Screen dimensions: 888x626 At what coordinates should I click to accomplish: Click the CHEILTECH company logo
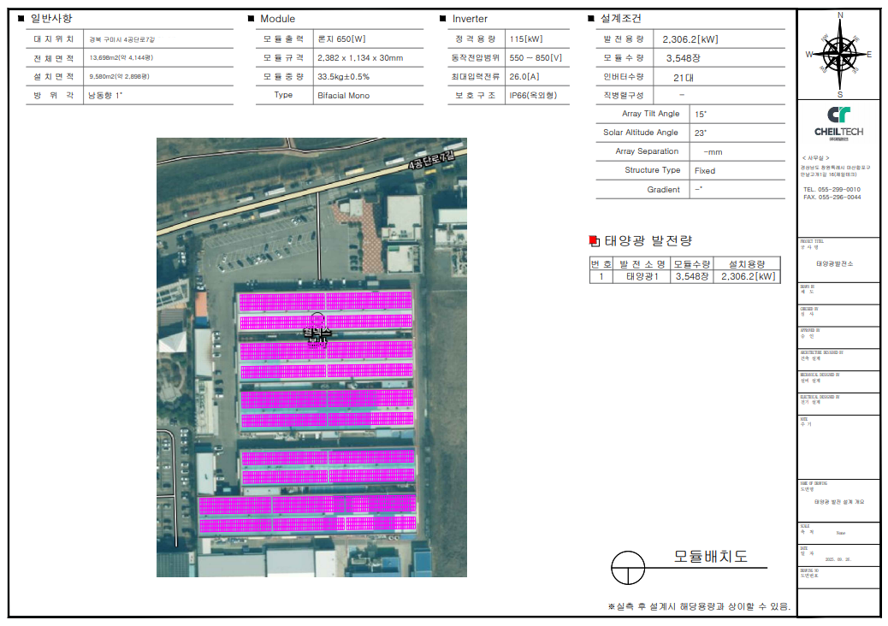click(x=838, y=121)
